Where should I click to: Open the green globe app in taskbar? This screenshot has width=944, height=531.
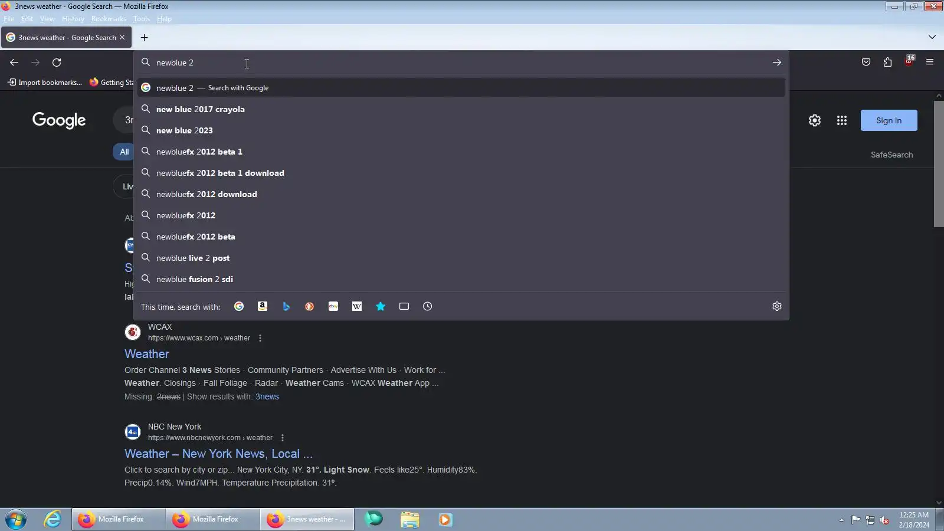(x=373, y=519)
